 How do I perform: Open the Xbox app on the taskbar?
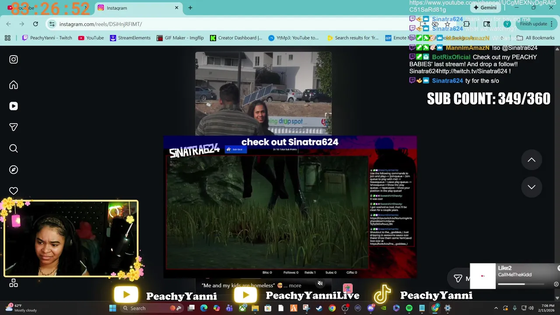coord(242,308)
